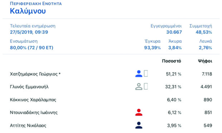Select candidate Ντουνιαδάκης Ιωάννης
The width and height of the screenshot is (222, 133).
(34, 113)
